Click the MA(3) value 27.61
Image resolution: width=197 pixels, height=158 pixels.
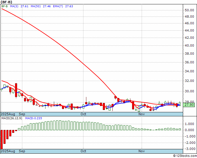pos(25,6)
